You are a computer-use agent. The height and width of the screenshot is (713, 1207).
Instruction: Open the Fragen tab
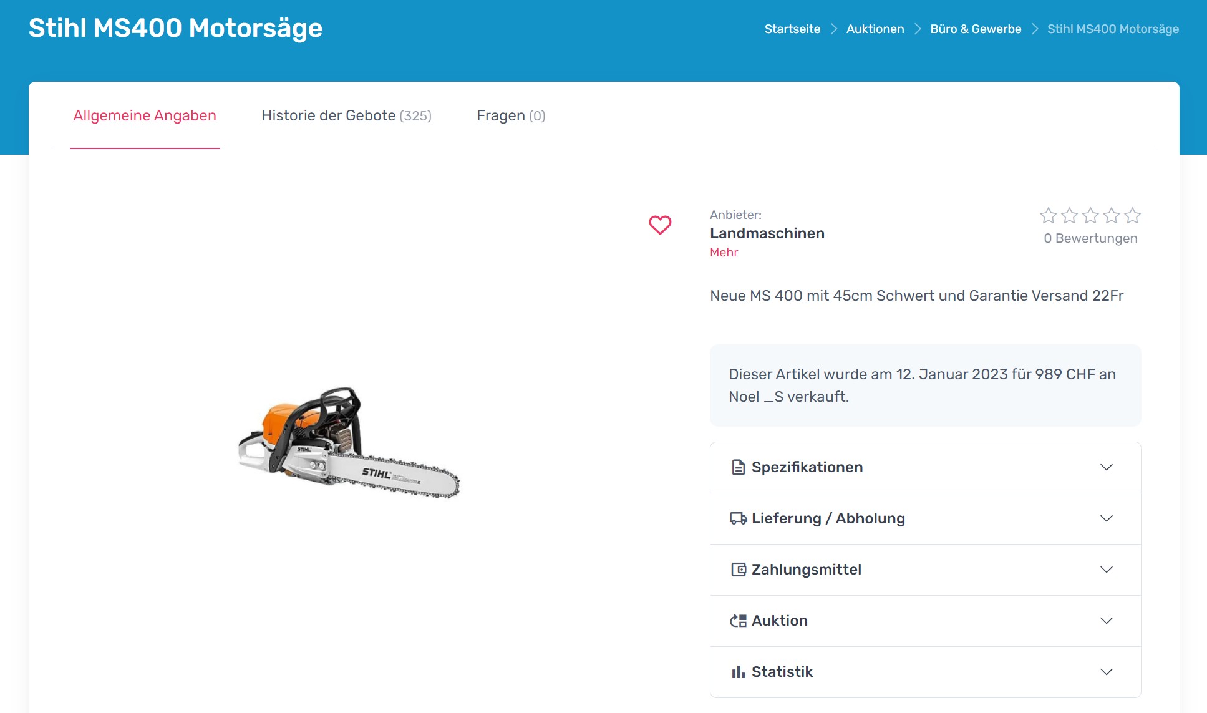510,115
